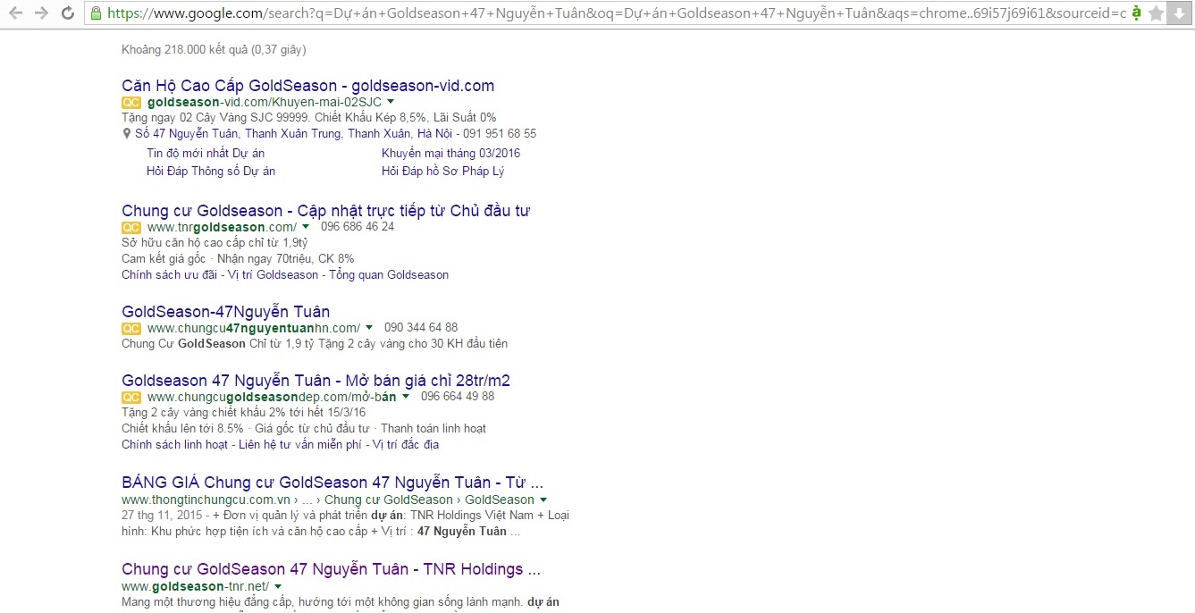Click the www.goldseason-tnr.net/ green URL
Screen dimensions: 1195x613
(195, 587)
